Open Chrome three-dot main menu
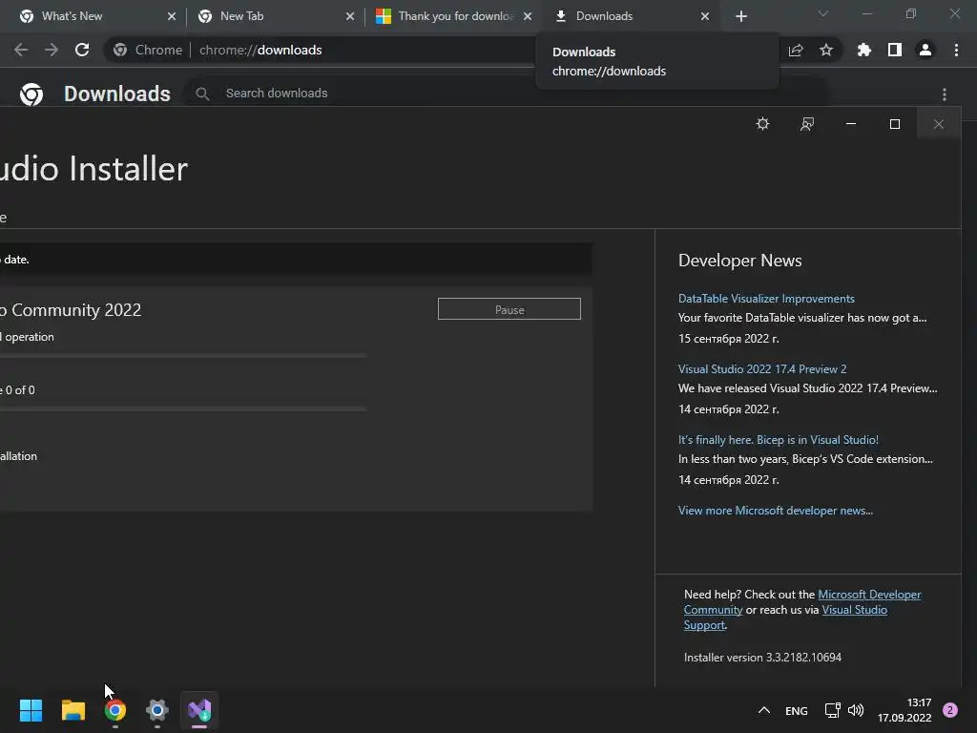The image size is (977, 733). click(x=956, y=50)
